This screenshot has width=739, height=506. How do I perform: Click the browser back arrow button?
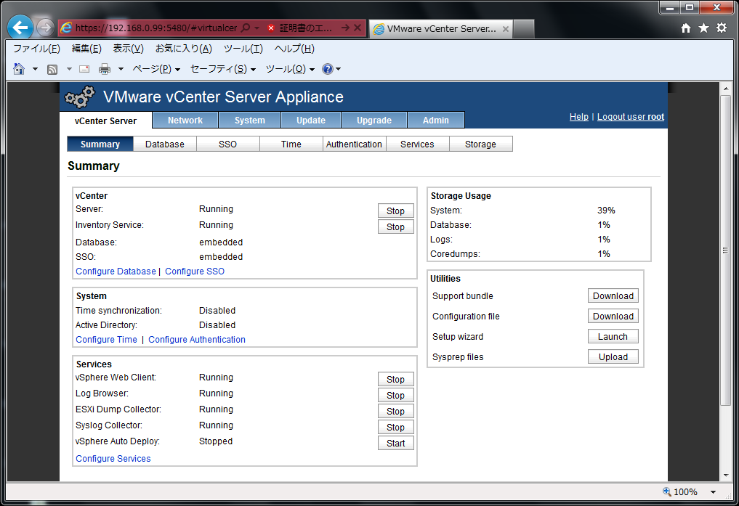click(21, 28)
